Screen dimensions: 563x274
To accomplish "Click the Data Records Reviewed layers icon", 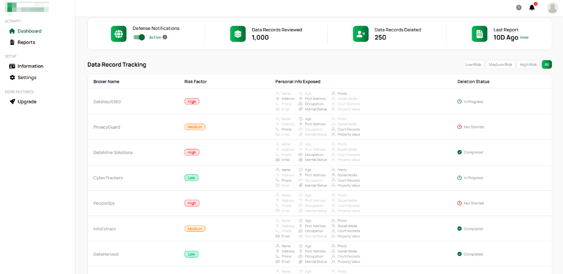I will pos(238,34).
